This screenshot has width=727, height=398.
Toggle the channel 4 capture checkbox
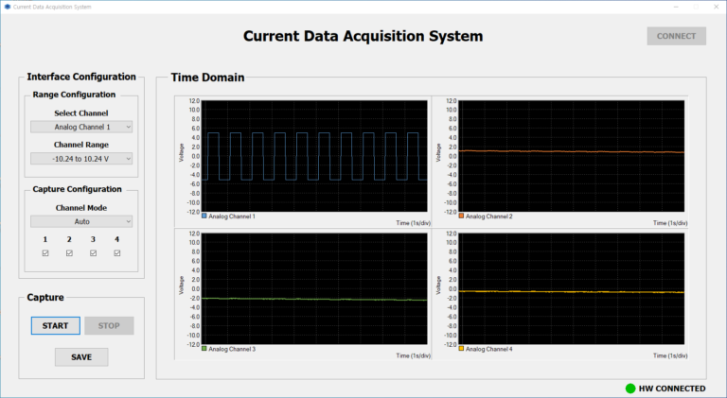pos(117,253)
